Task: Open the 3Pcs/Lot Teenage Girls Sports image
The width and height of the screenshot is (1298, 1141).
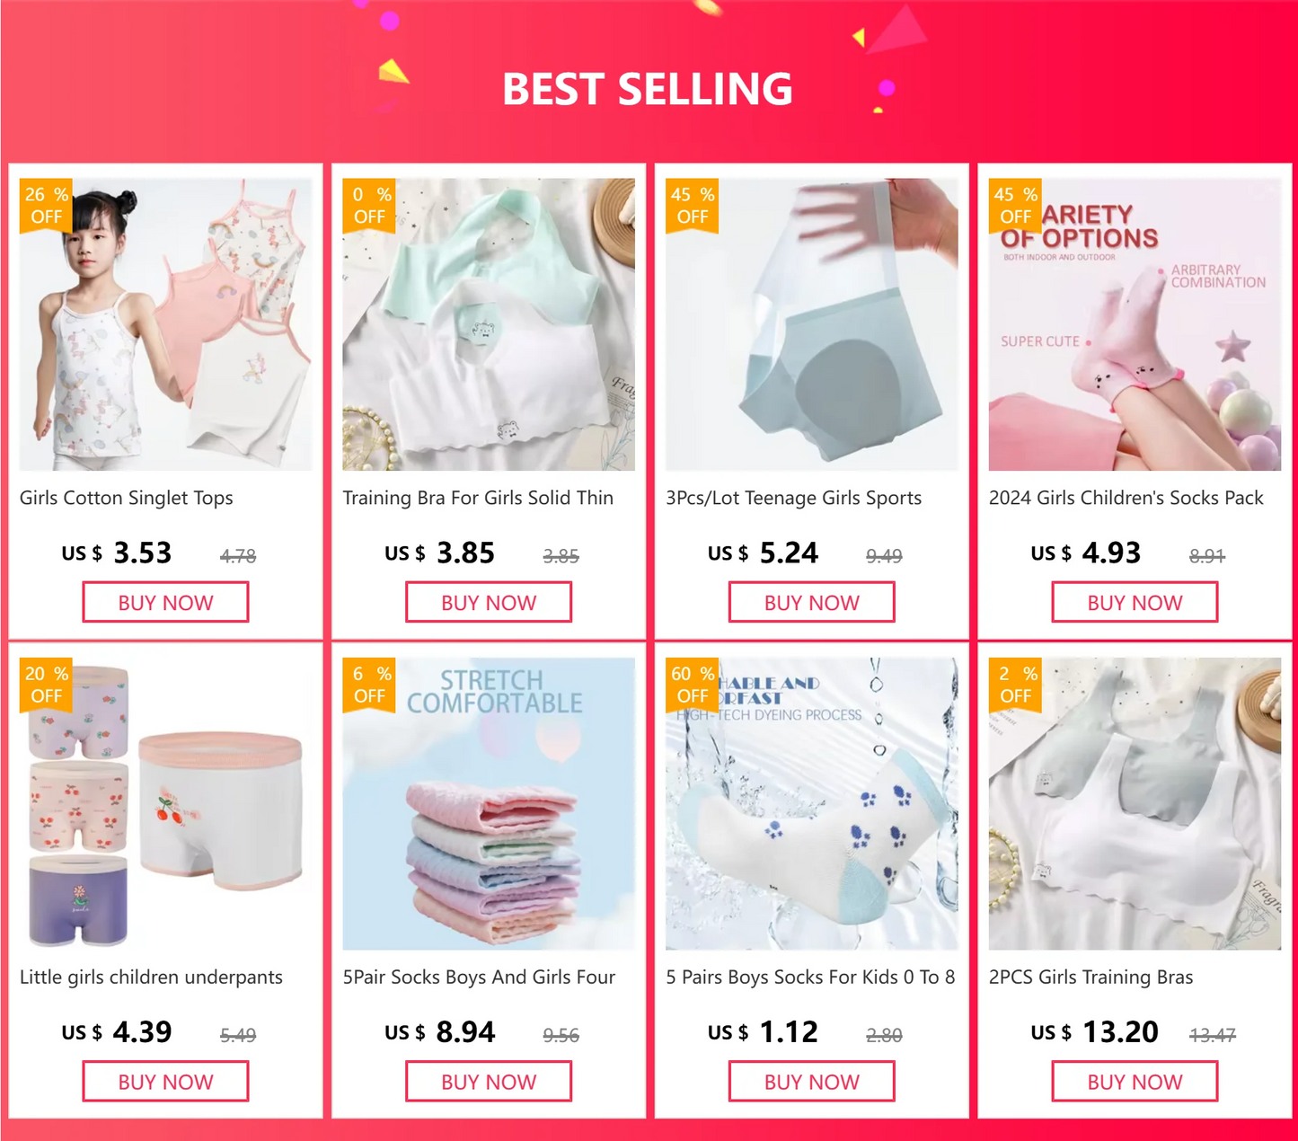Action: click(812, 324)
